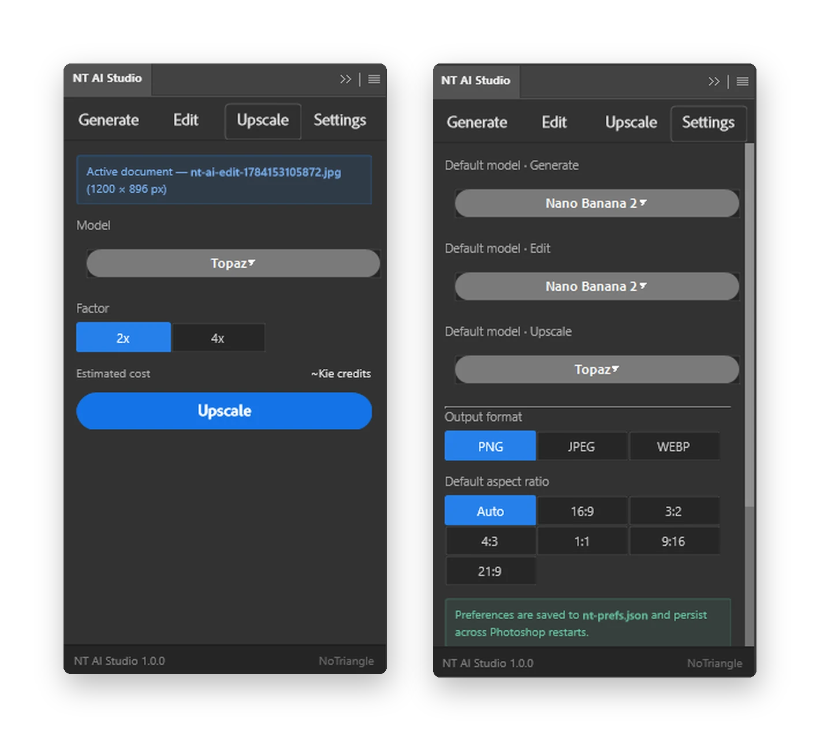Click the Settings panel vertical scrollbar
The width and height of the screenshot is (820, 741).
[x=750, y=325]
